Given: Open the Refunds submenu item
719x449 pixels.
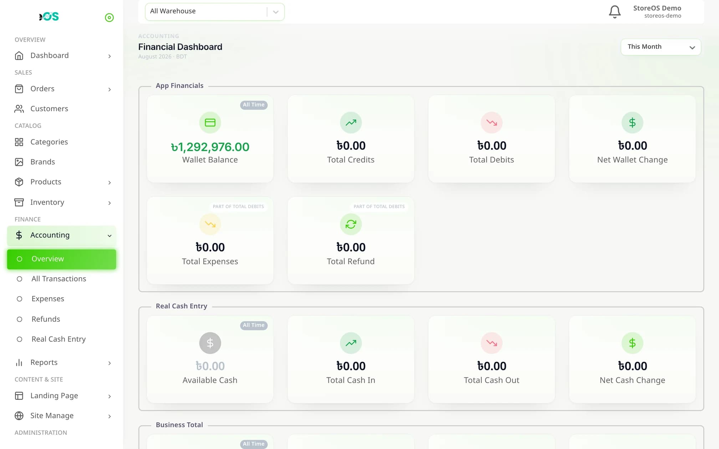Looking at the screenshot, I should click(x=61, y=319).
